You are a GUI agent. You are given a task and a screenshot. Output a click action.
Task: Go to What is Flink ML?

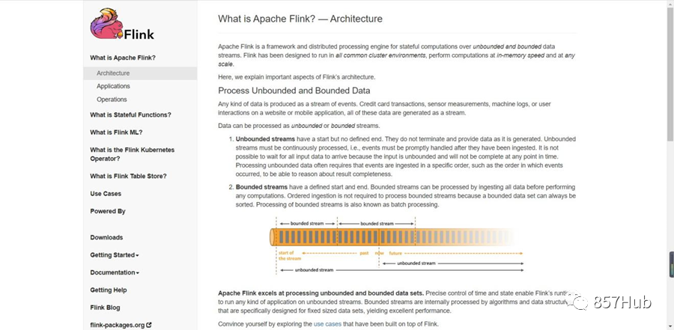coord(116,132)
